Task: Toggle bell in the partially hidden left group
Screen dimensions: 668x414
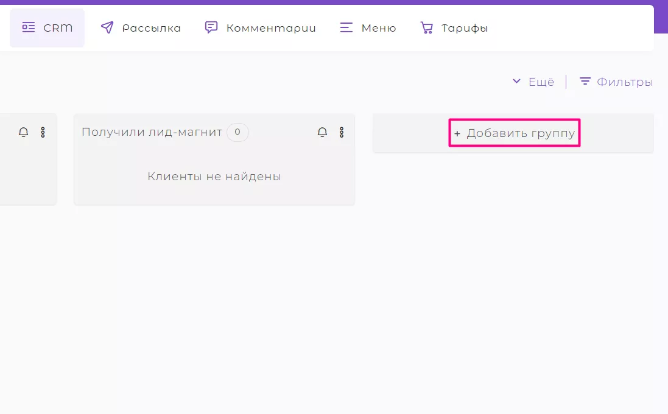Action: 23,132
